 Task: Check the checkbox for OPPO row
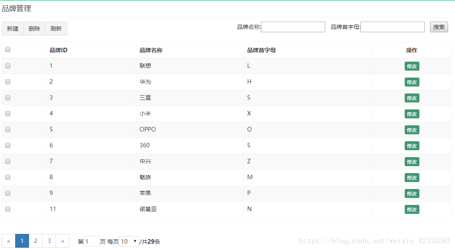point(8,129)
